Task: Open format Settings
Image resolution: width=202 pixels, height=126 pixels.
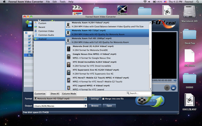Action: coord(95,99)
